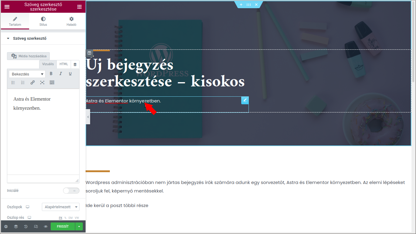Toggle distraction-free fullscreen editor
The width and height of the screenshot is (416, 234).
pos(42,82)
